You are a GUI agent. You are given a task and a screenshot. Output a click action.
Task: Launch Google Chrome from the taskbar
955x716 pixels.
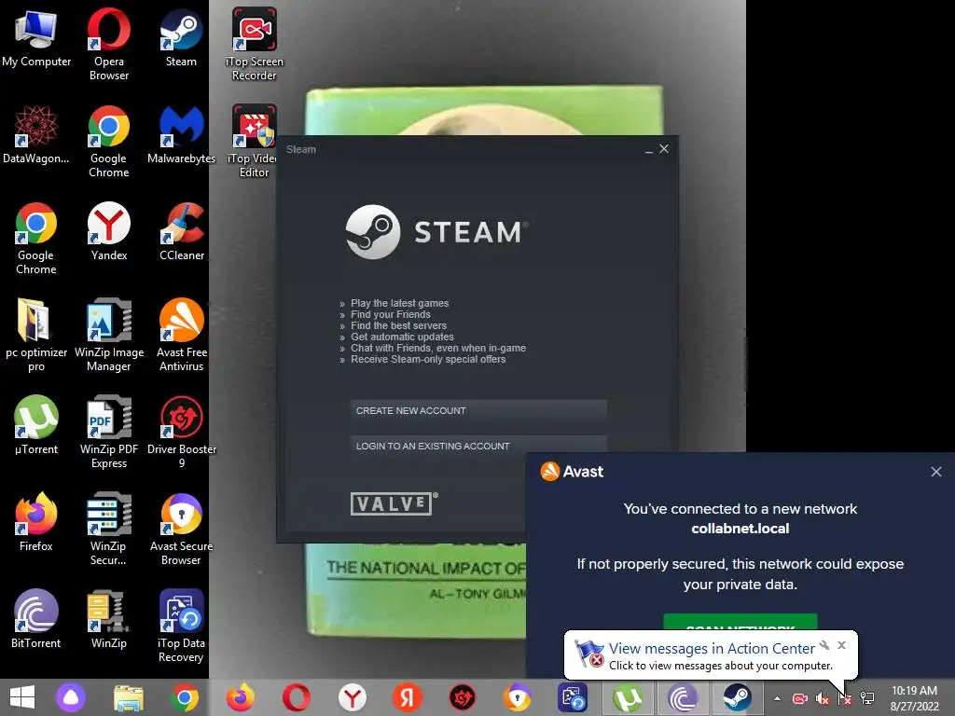coord(185,697)
